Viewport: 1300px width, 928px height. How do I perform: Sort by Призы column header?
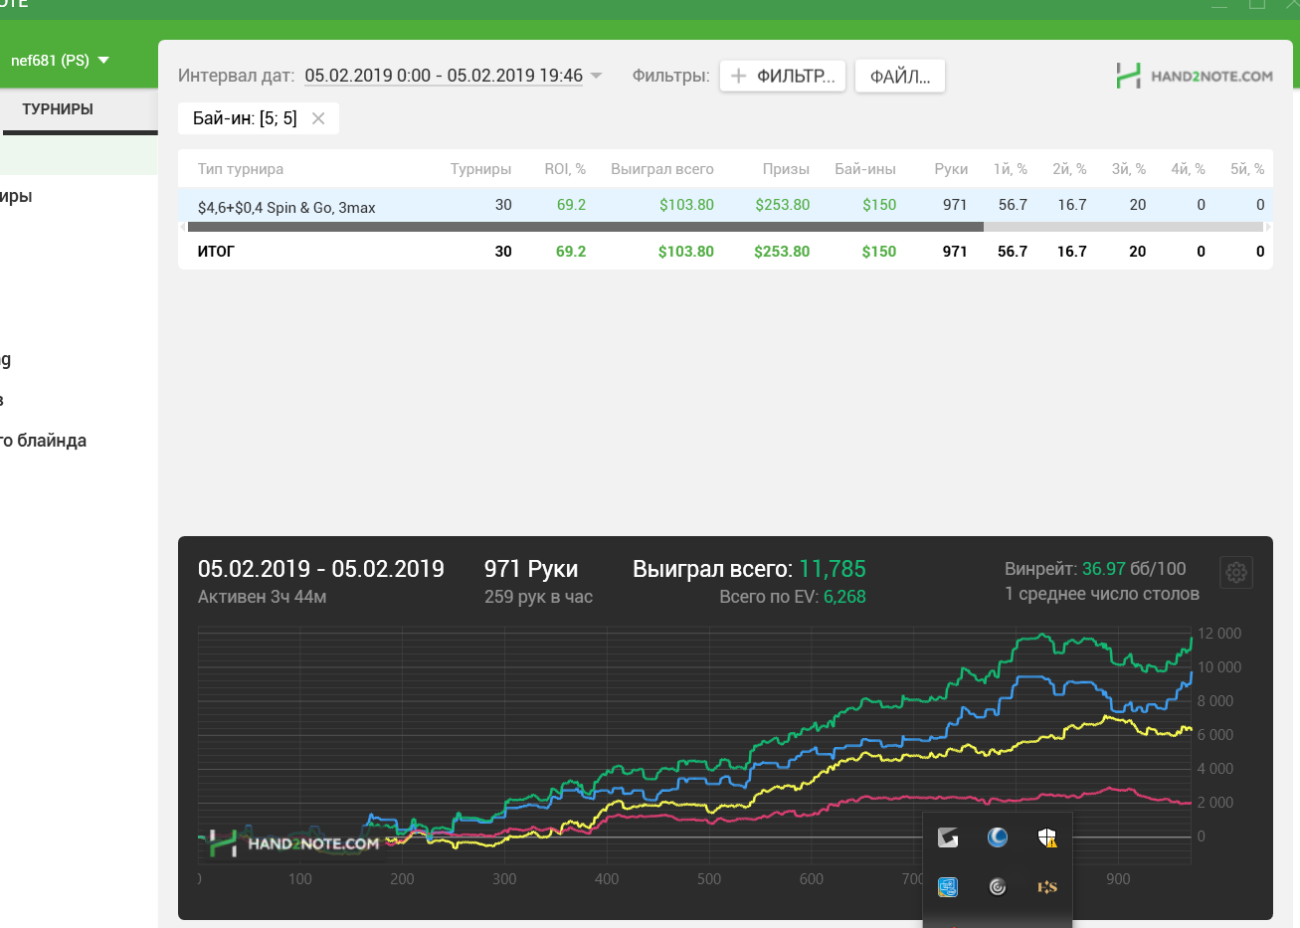(x=786, y=169)
